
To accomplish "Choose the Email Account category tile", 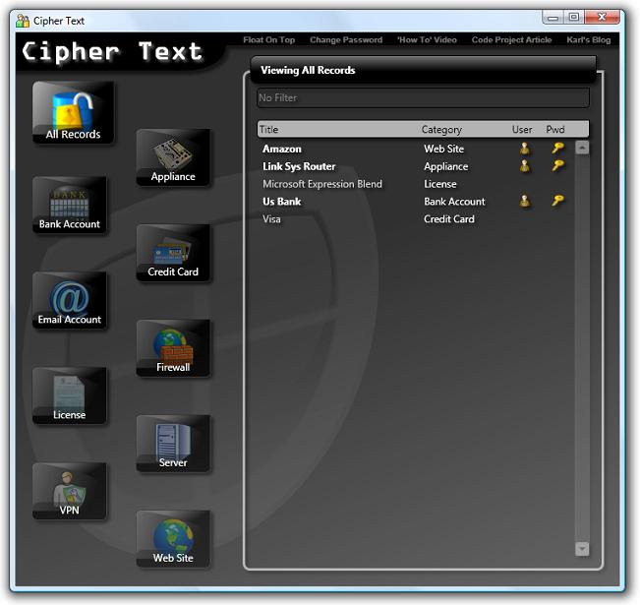I will (70, 300).
